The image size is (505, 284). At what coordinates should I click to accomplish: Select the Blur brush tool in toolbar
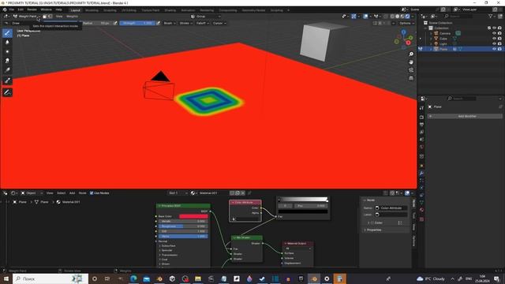pyautogui.click(x=7, y=42)
